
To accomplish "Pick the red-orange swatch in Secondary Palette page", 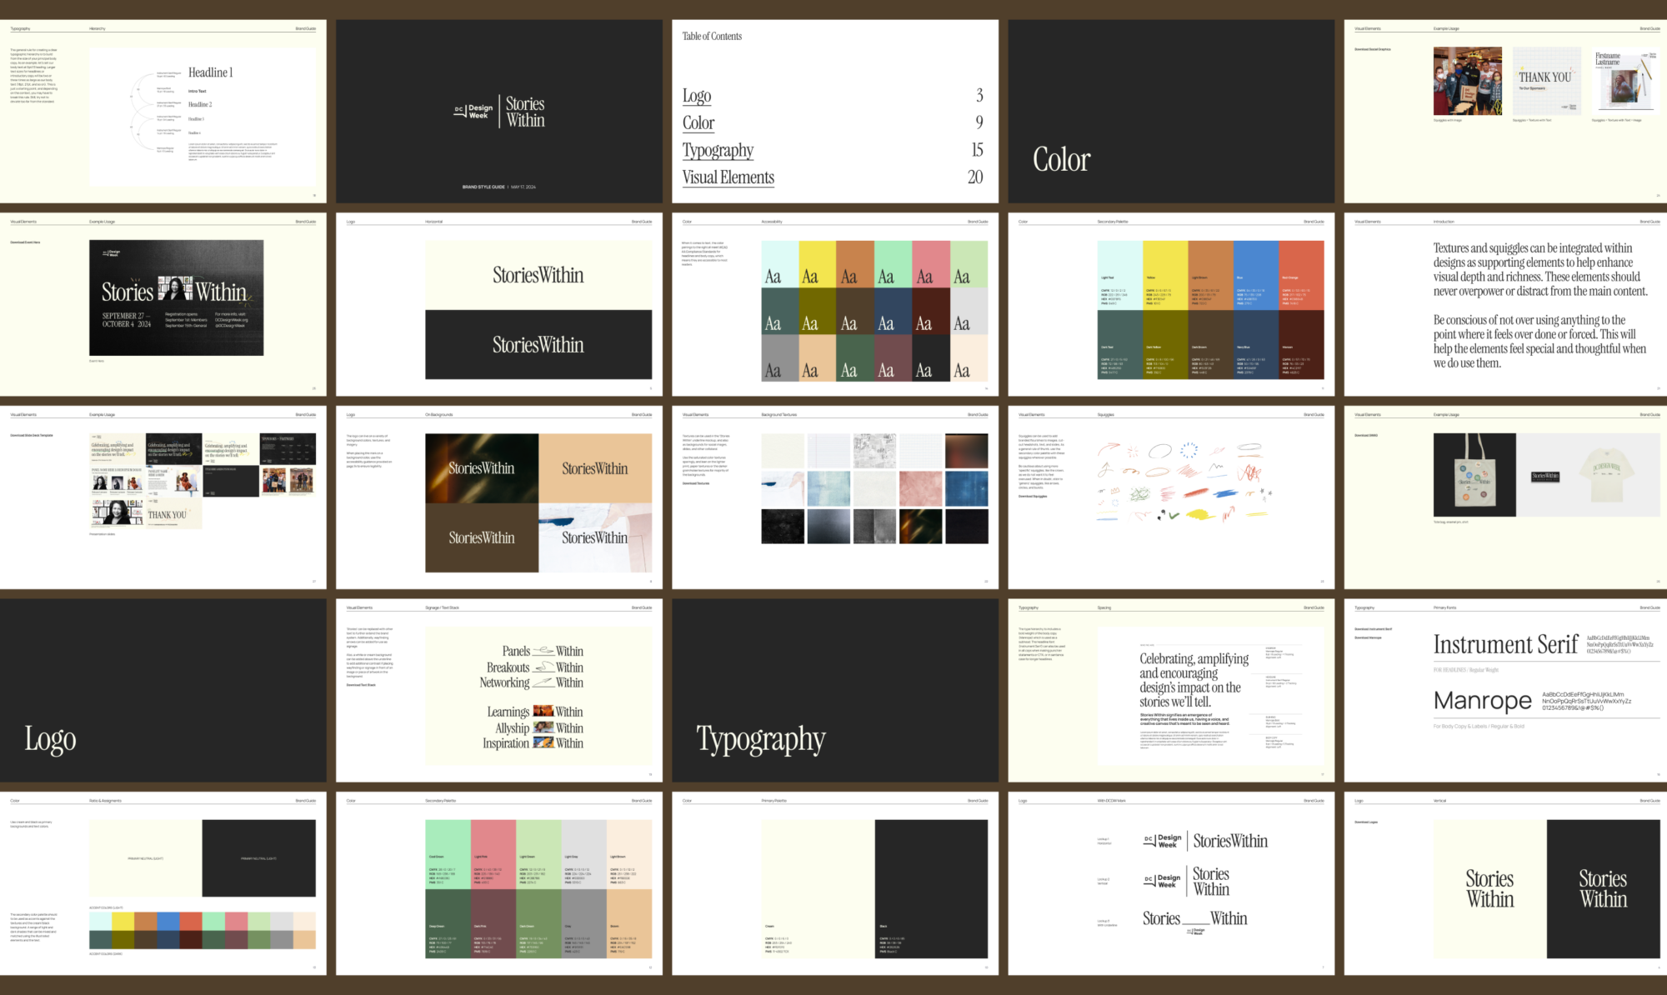I will point(1301,275).
